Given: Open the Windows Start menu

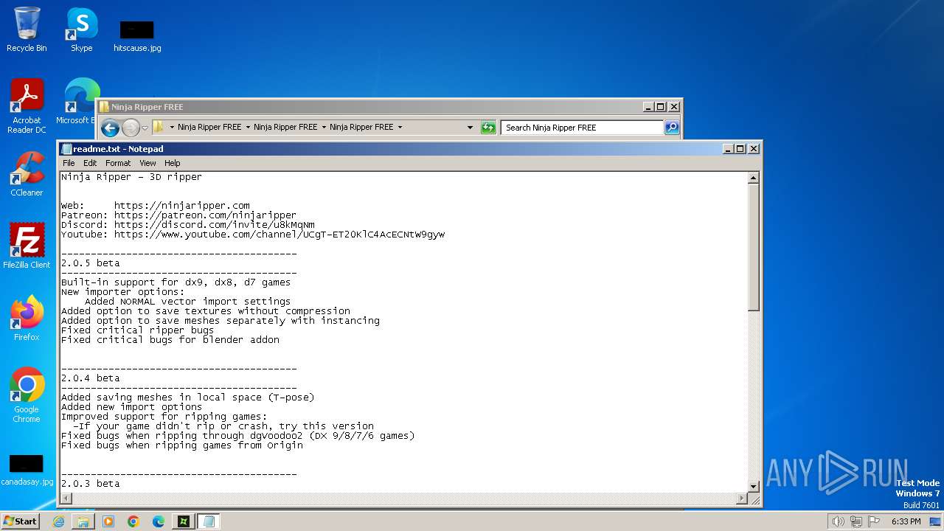Looking at the screenshot, I should (21, 521).
